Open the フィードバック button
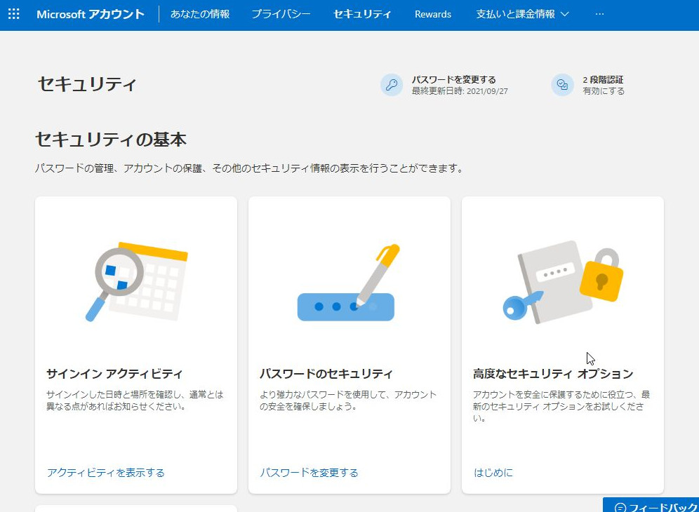 (x=651, y=505)
